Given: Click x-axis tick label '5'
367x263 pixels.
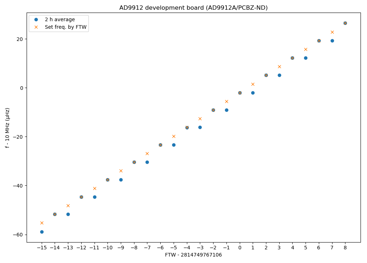Looking at the screenshot, I should pos(306,248).
